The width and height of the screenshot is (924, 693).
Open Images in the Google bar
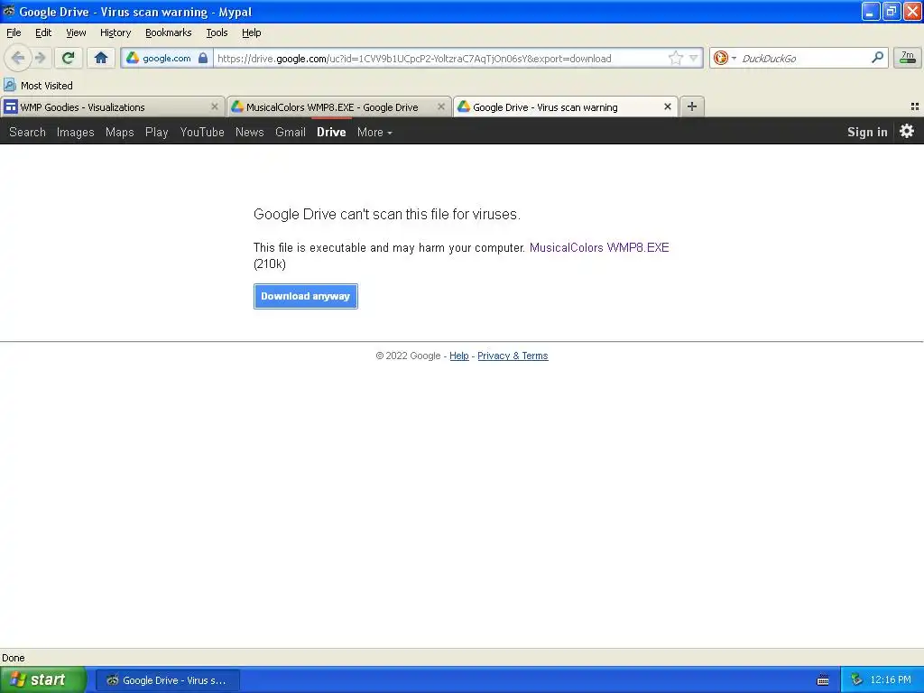76,132
